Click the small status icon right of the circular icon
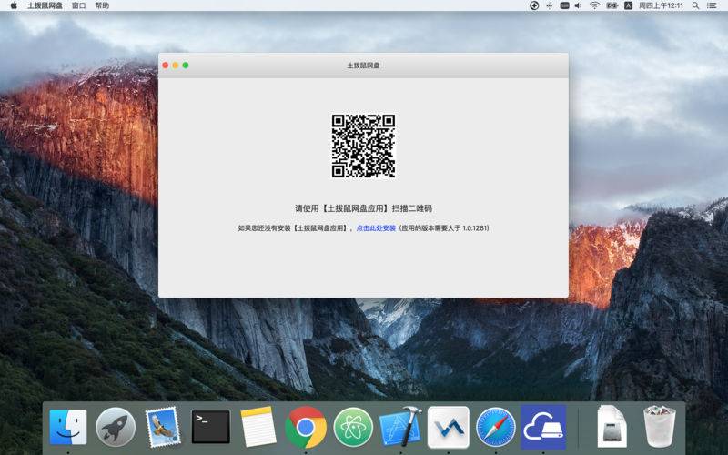Image resolution: width=728 pixels, height=455 pixels. 550,5
